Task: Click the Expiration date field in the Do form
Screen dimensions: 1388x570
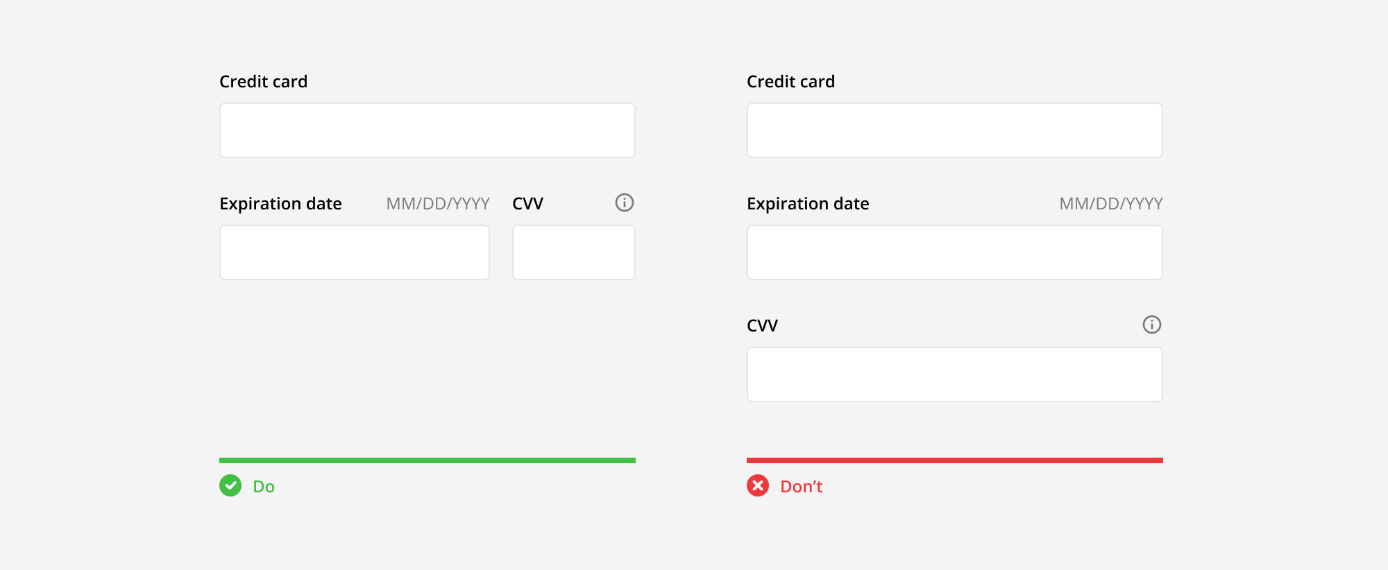Action: [355, 252]
